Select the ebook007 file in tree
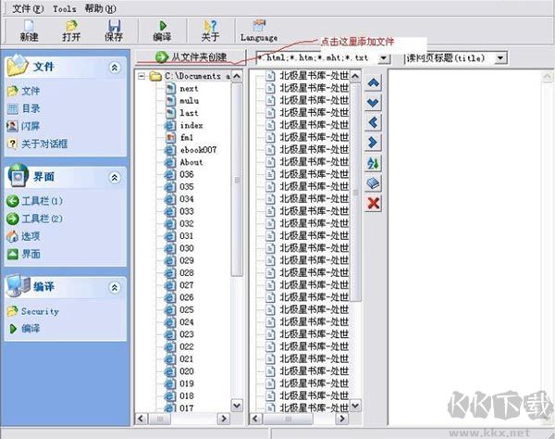 pyautogui.click(x=198, y=149)
